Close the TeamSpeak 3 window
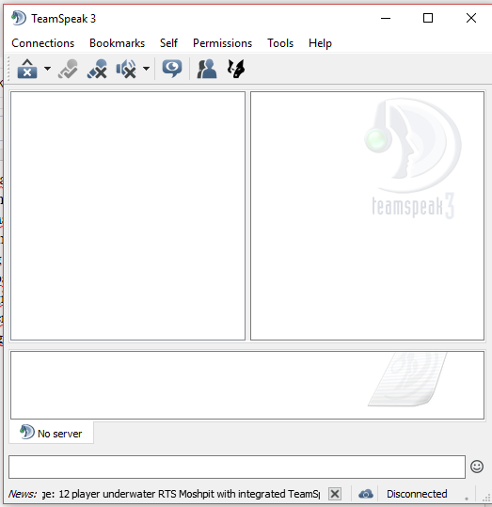492x507 pixels. (471, 18)
